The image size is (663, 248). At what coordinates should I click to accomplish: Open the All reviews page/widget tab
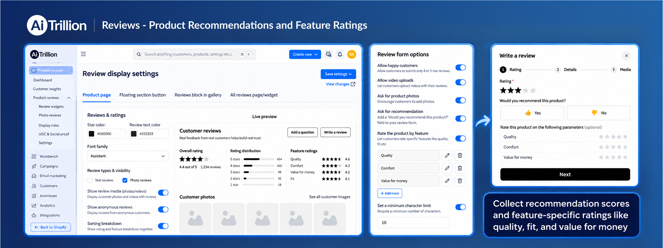[x=254, y=95]
